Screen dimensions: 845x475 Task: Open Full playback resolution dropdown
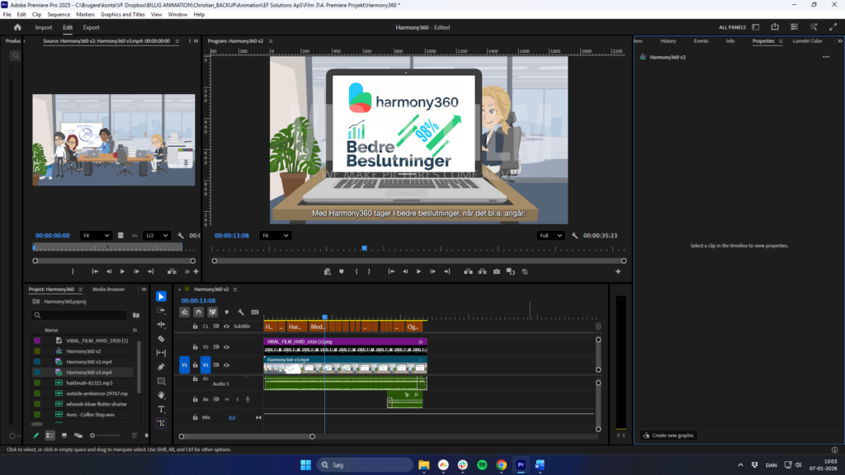[550, 235]
